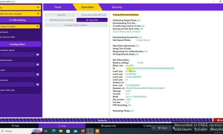Image resolution: width=223 pixels, height=134 pixels.
Task: Expand the Detect Preloader dropdown
Action: [x=37, y=27]
